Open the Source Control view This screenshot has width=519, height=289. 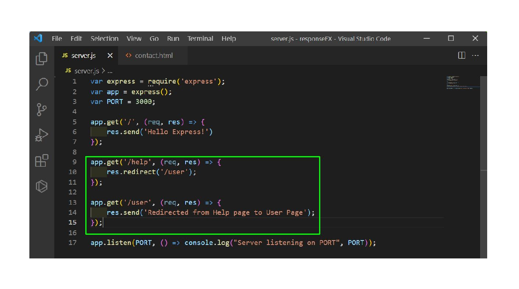(42, 110)
